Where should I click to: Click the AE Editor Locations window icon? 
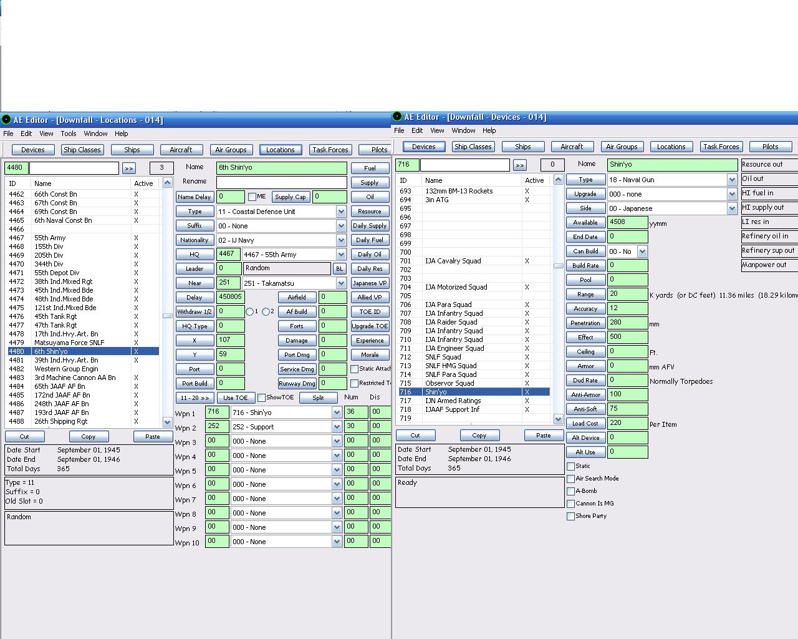6,119
